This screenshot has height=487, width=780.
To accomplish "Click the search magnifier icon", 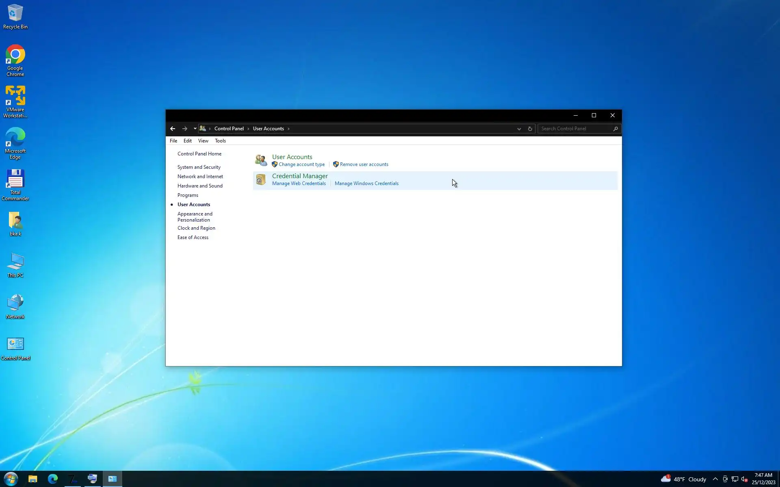I will 615,129.
